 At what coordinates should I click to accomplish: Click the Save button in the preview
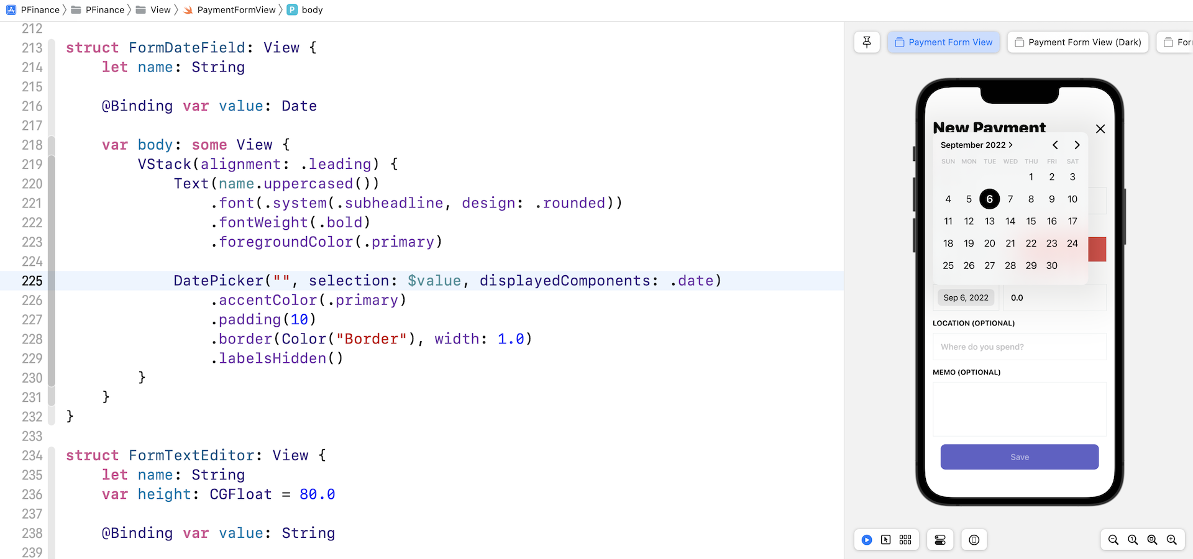(1018, 457)
